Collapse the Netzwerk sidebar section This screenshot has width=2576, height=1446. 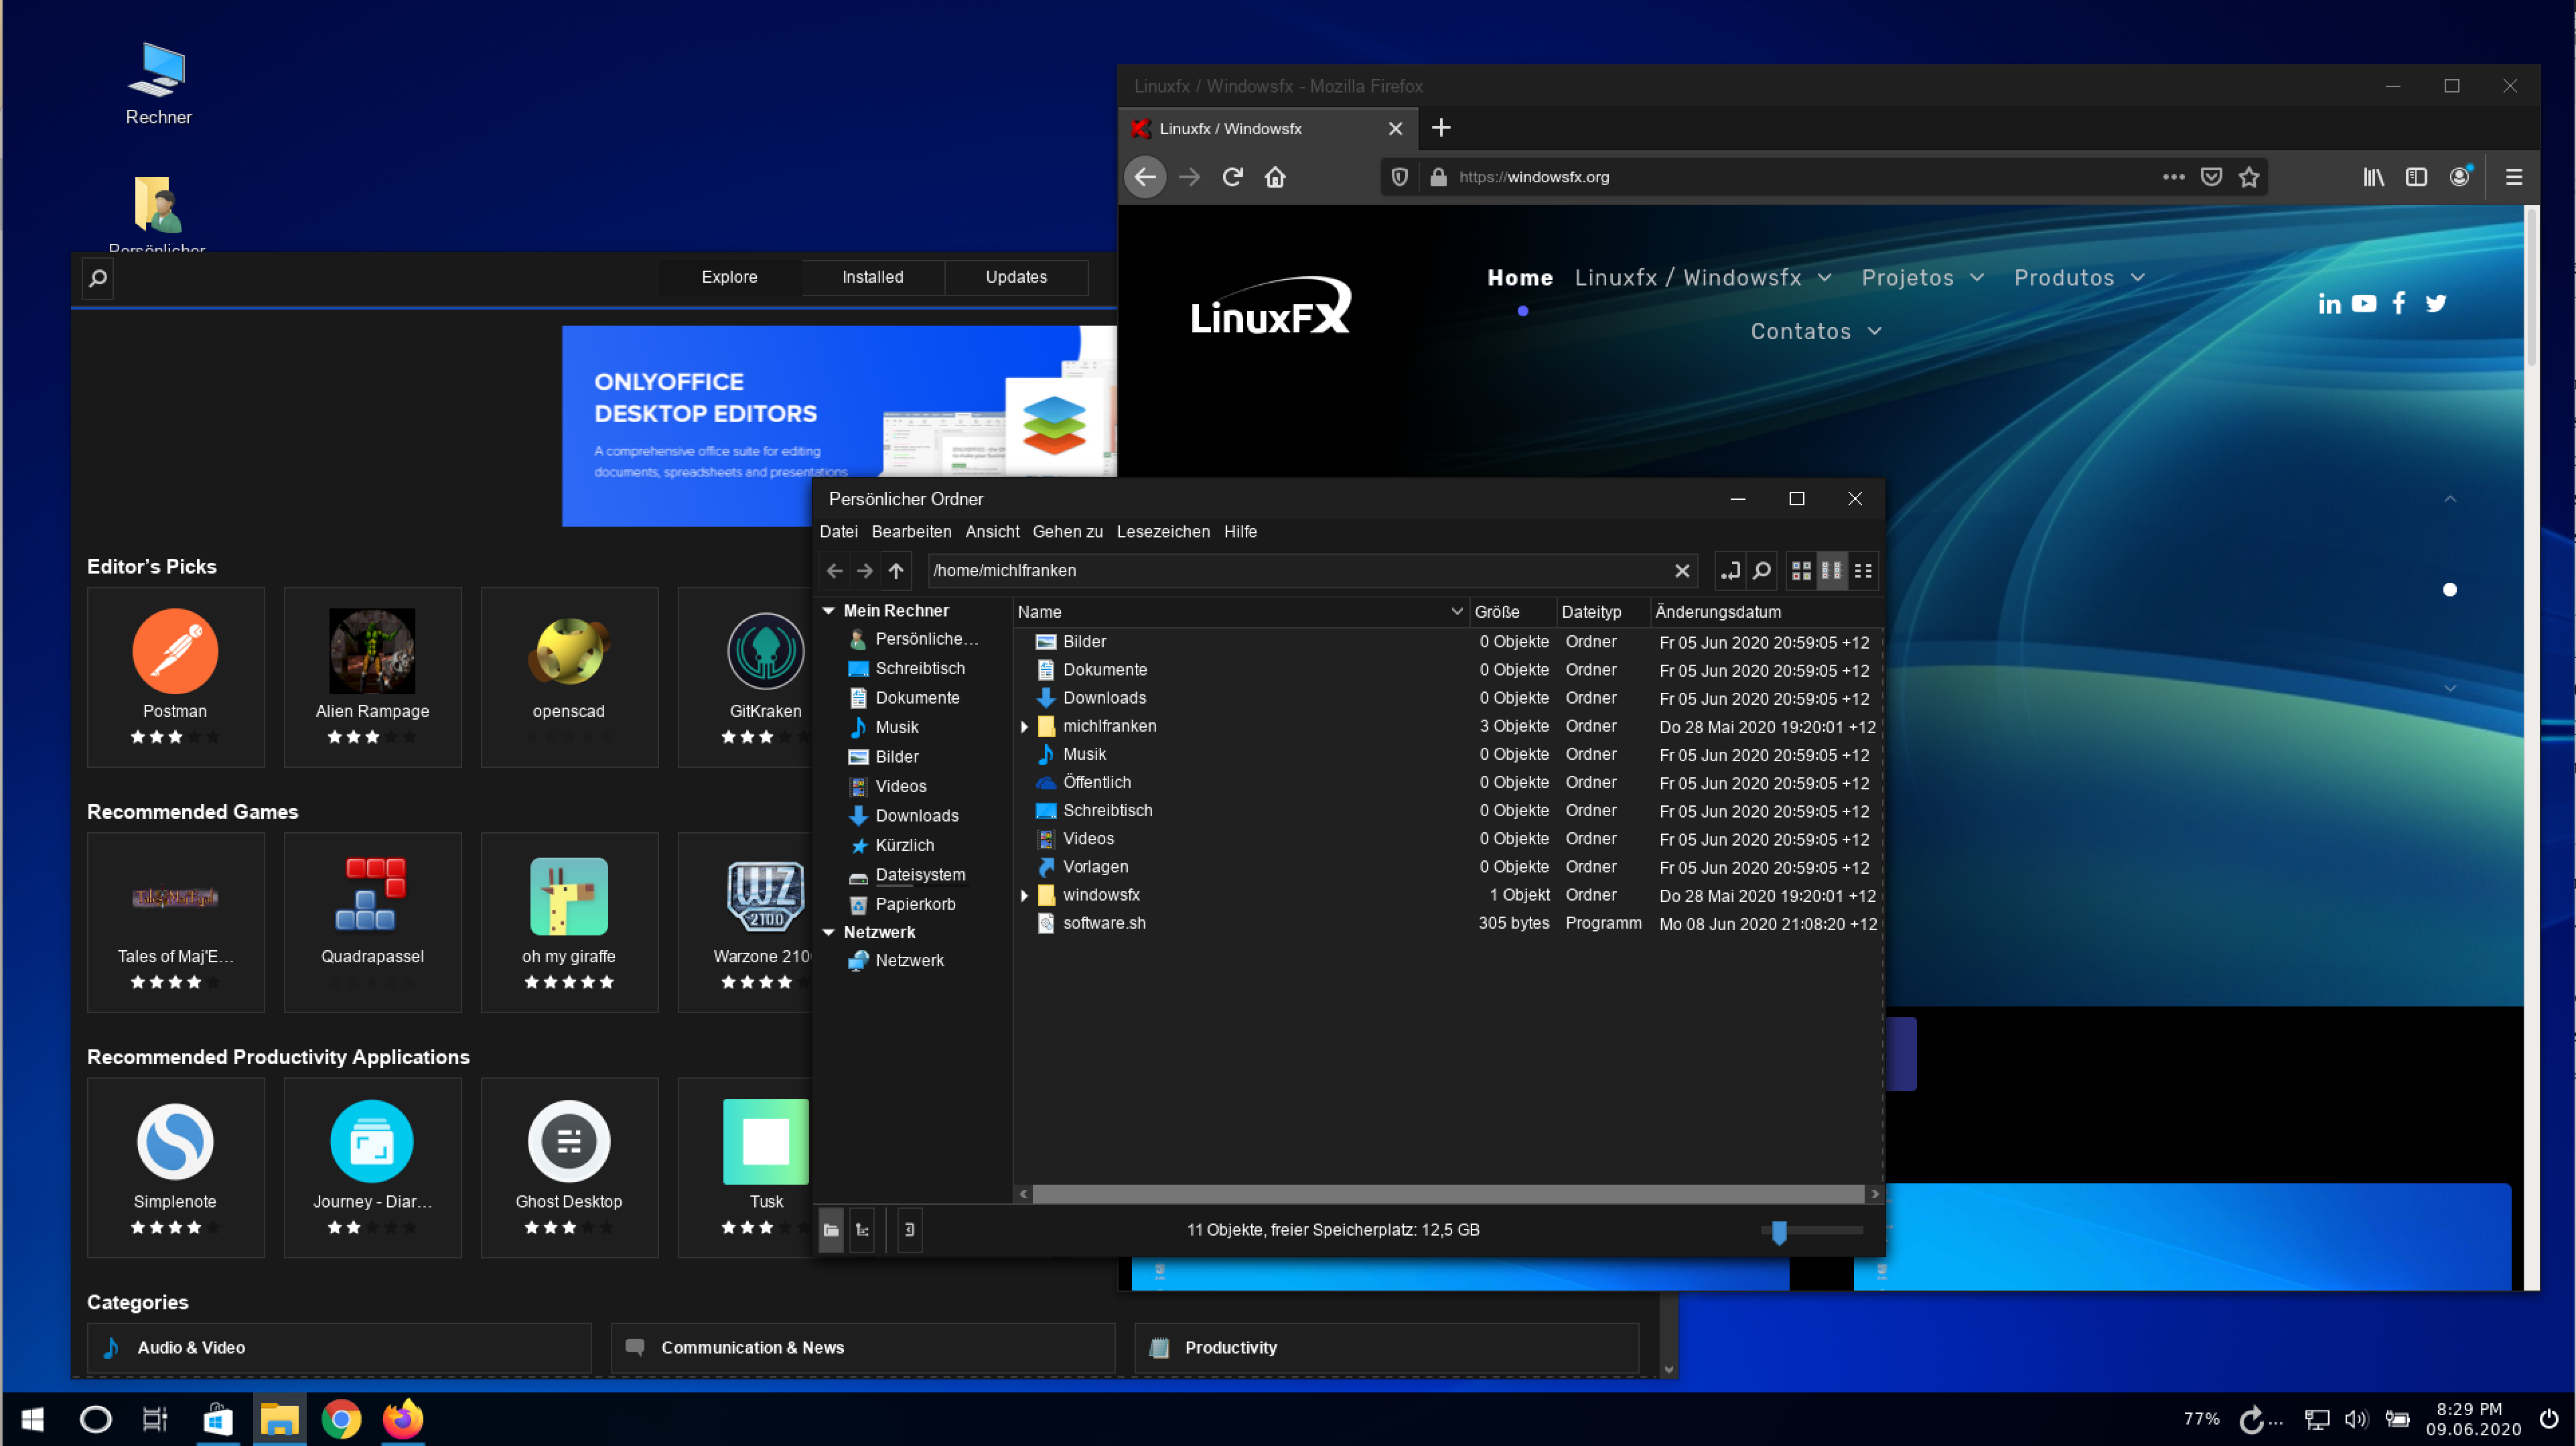(x=828, y=931)
